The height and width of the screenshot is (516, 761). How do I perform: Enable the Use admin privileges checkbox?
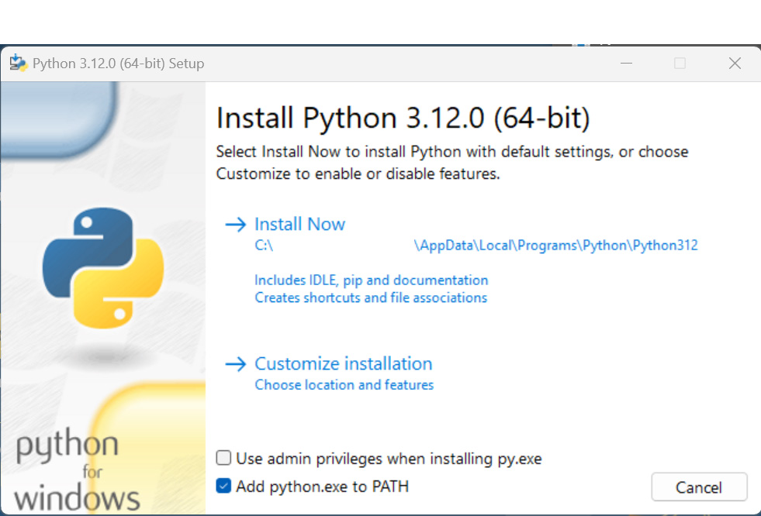pos(223,457)
